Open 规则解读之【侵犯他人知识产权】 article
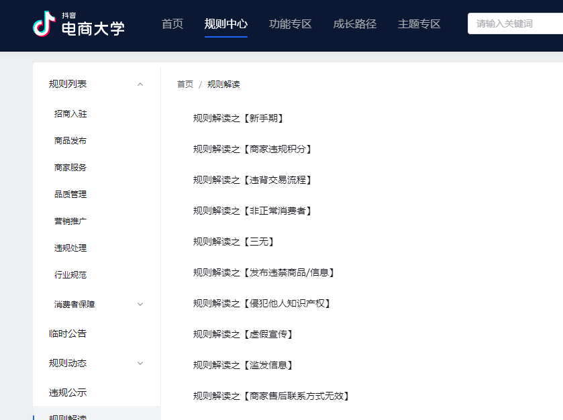The height and width of the screenshot is (420, 563). point(262,304)
